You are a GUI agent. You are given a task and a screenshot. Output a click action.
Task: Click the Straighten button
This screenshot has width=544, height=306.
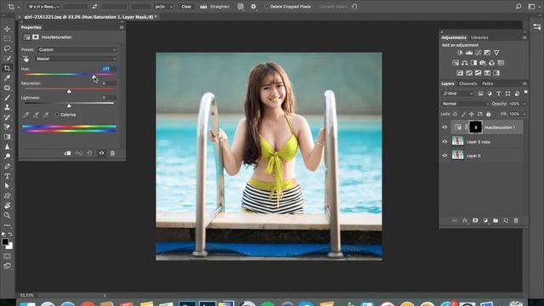(215, 7)
